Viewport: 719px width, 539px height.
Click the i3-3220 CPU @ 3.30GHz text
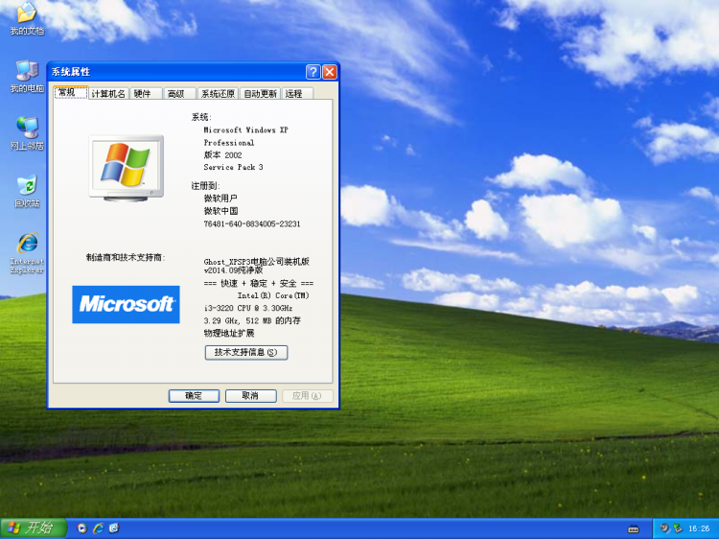[248, 308]
